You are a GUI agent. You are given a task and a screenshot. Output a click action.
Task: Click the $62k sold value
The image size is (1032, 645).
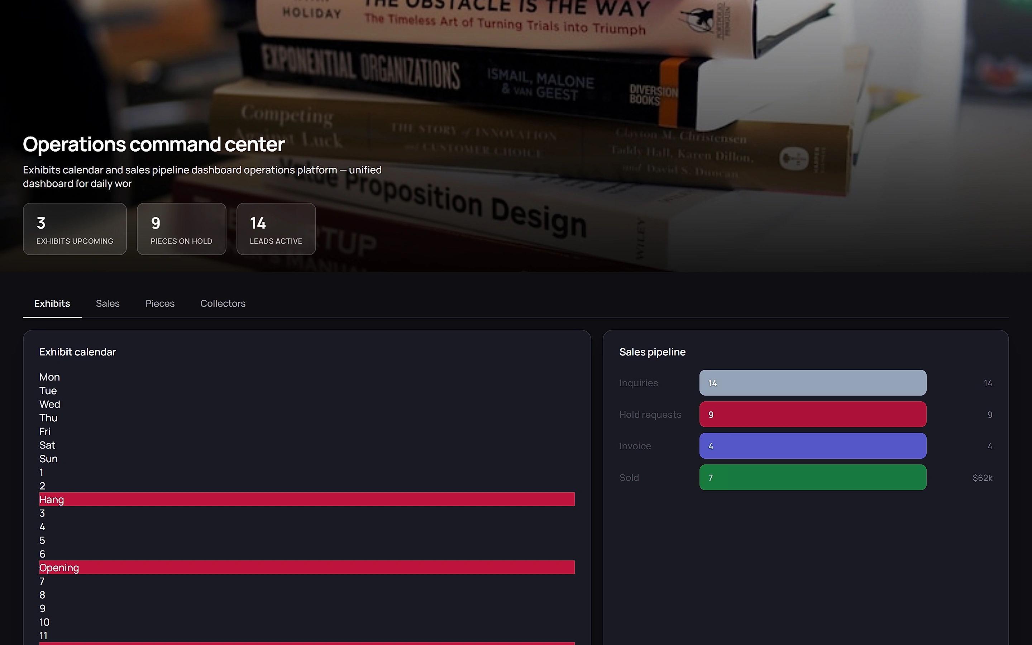[x=983, y=478]
